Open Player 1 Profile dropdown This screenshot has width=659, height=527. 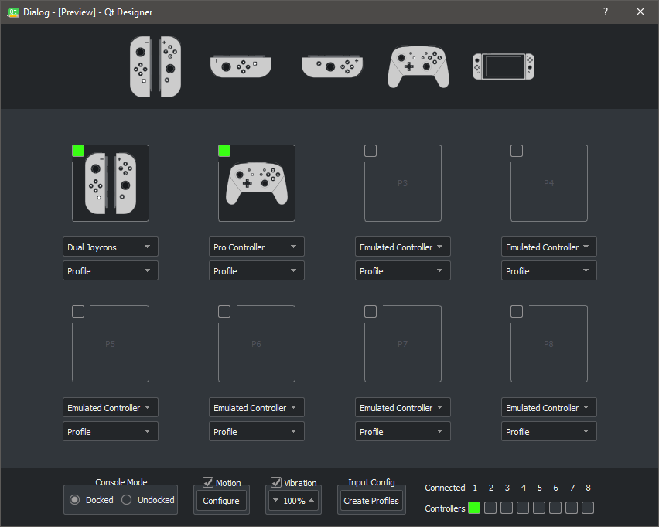[110, 271]
